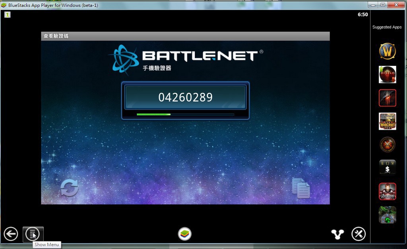Click the share icon in bottom bar
The height and width of the screenshot is (249, 407).
tap(337, 234)
